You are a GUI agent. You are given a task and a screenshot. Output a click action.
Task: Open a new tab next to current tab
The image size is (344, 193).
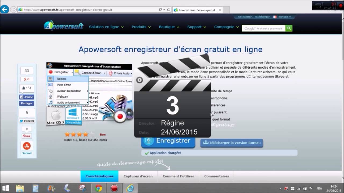(x=226, y=10)
